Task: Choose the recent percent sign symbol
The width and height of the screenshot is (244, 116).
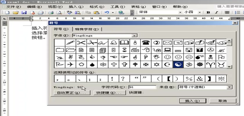Action: pyautogui.click(x=189, y=79)
